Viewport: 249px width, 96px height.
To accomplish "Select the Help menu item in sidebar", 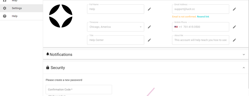I will coord(21,16).
